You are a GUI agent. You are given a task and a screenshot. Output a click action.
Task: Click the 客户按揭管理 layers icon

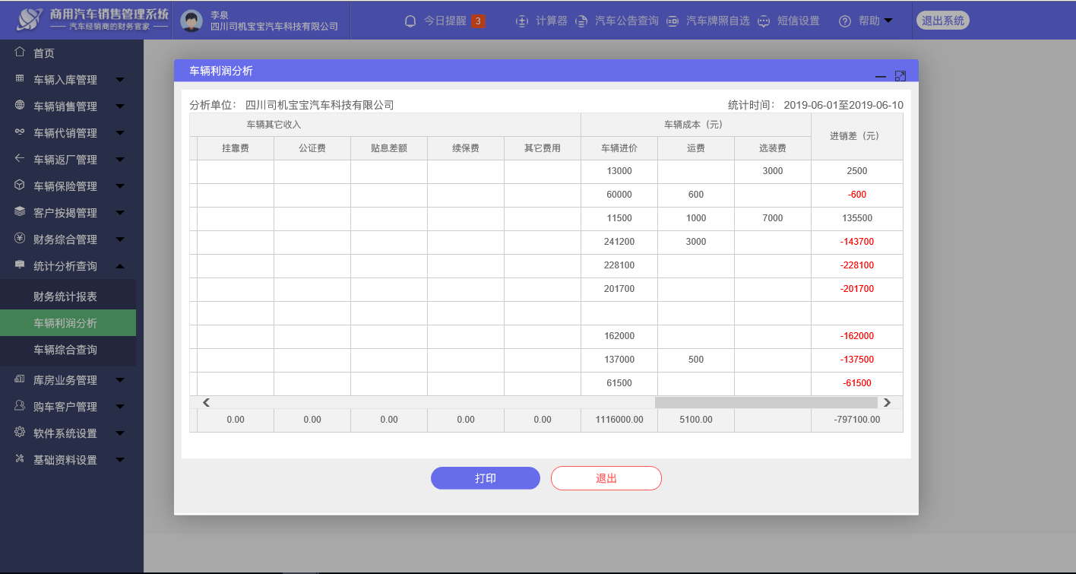(21, 212)
